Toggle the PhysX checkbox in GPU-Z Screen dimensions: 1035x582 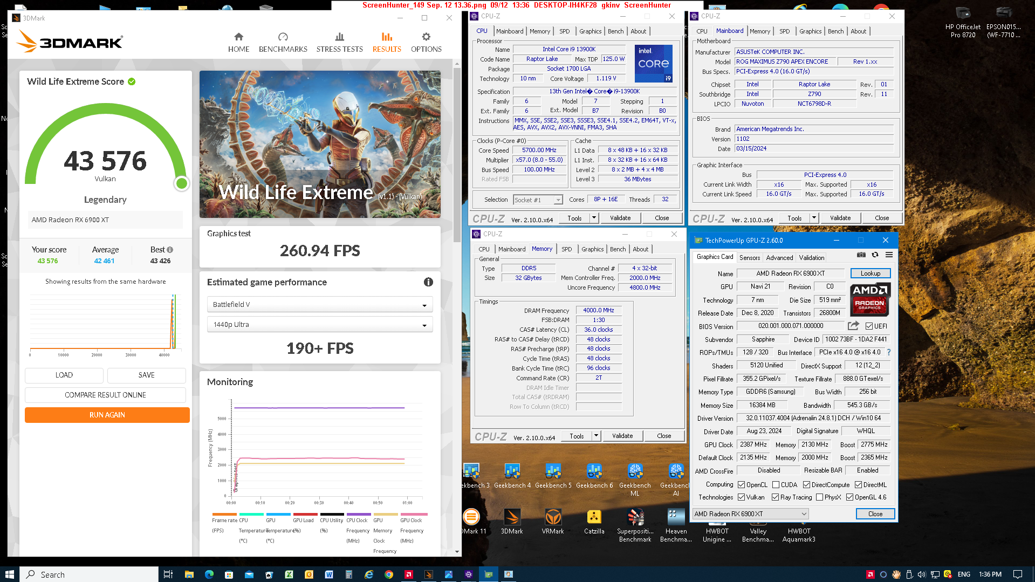coord(819,497)
